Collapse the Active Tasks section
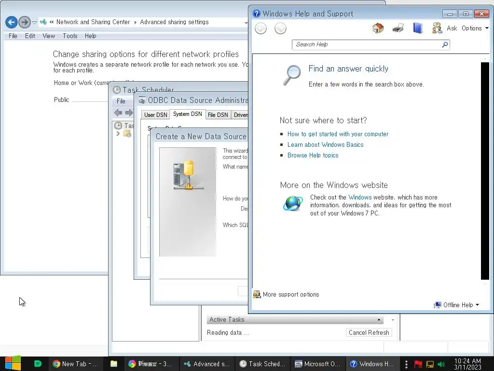The height and width of the screenshot is (371, 494). point(379,320)
